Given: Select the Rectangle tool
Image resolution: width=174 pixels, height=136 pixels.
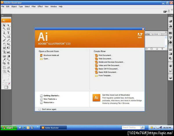Looking at the screenshot, I should (x=8, y=37).
